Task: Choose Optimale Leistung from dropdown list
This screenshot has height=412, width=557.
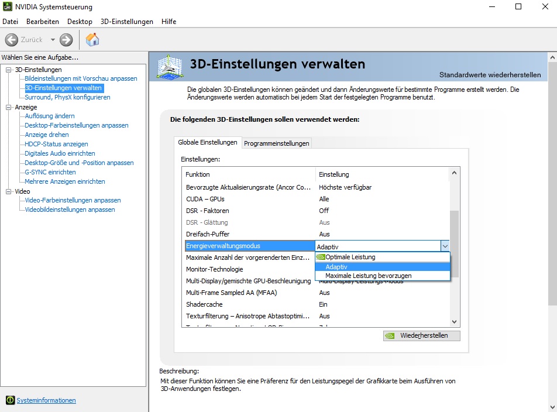Action: pyautogui.click(x=383, y=257)
